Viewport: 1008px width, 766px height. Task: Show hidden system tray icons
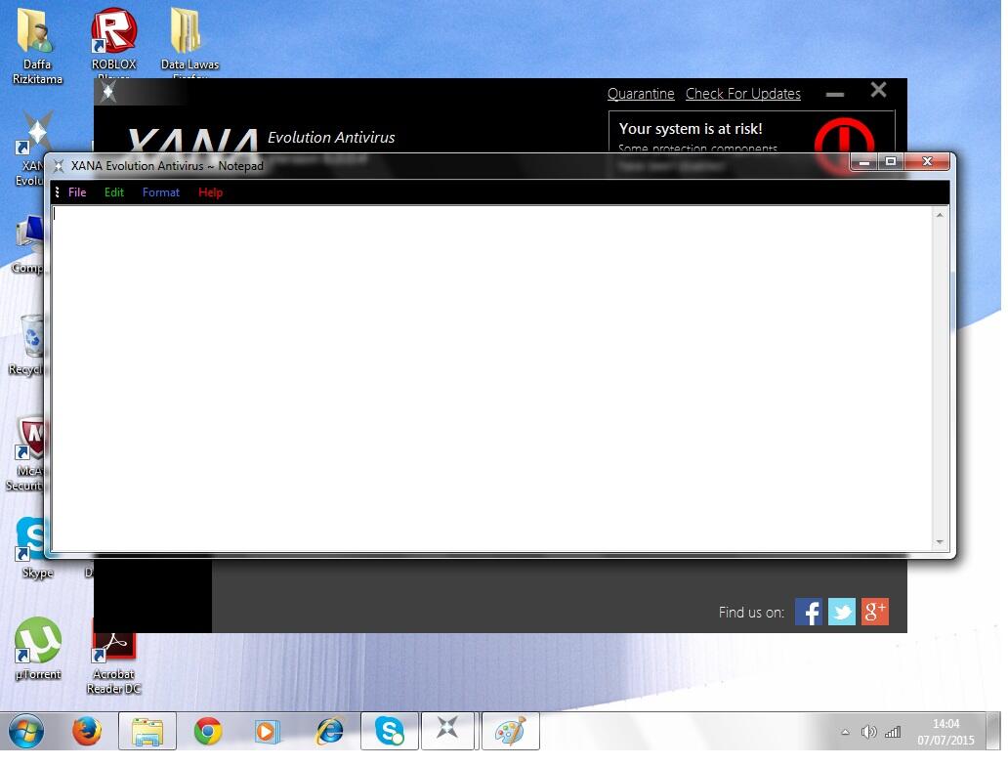(845, 732)
